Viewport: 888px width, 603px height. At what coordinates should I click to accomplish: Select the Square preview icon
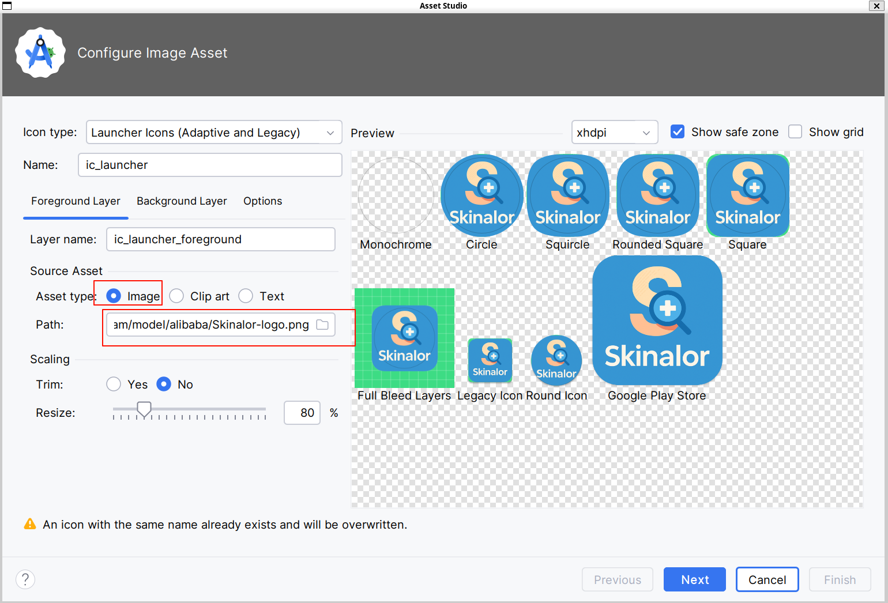(x=748, y=195)
